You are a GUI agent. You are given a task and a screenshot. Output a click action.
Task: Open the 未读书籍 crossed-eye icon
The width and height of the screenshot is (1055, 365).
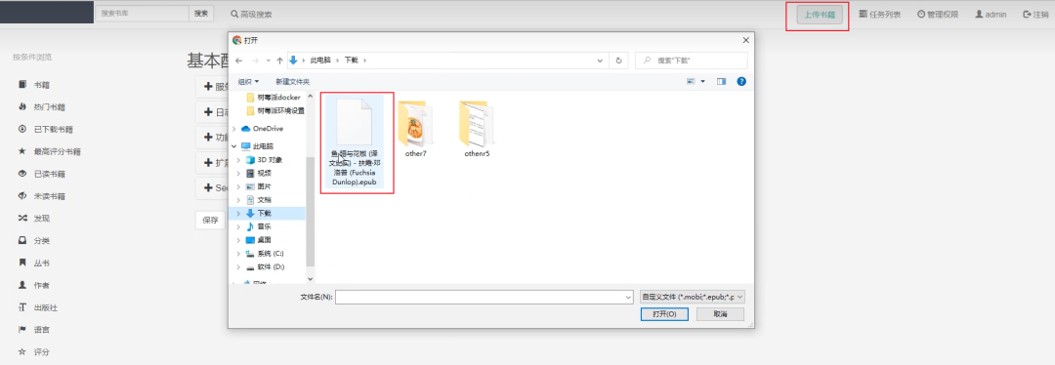(x=22, y=196)
